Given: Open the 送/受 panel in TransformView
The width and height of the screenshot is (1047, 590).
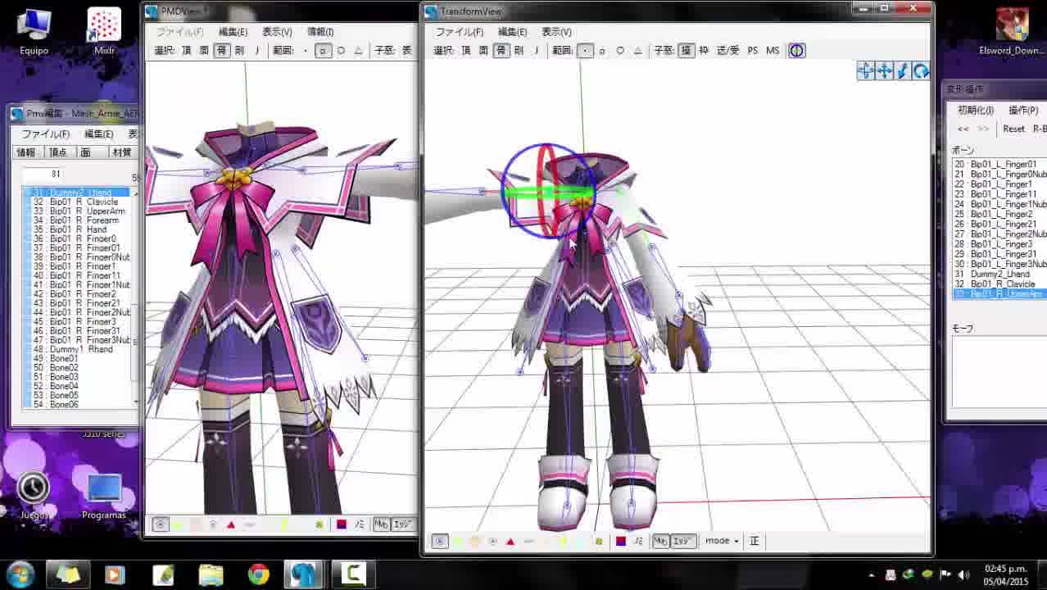Looking at the screenshot, I should tap(727, 51).
